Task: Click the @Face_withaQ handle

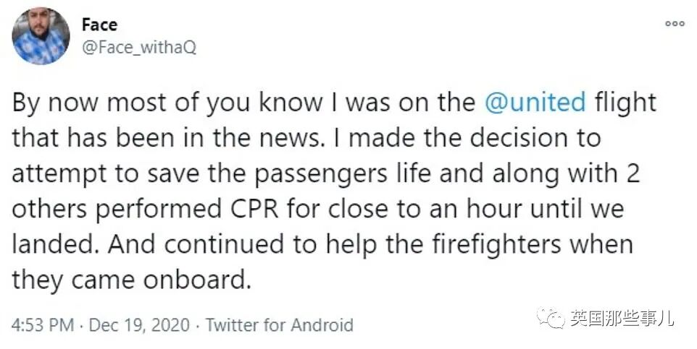Action: click(139, 48)
